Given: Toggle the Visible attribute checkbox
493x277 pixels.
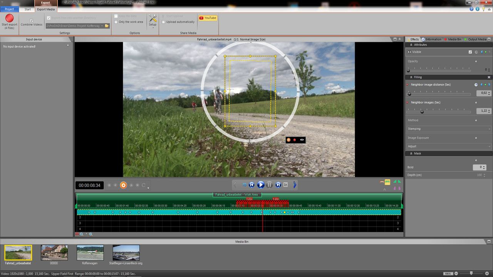Looking at the screenshot, I should [470, 52].
